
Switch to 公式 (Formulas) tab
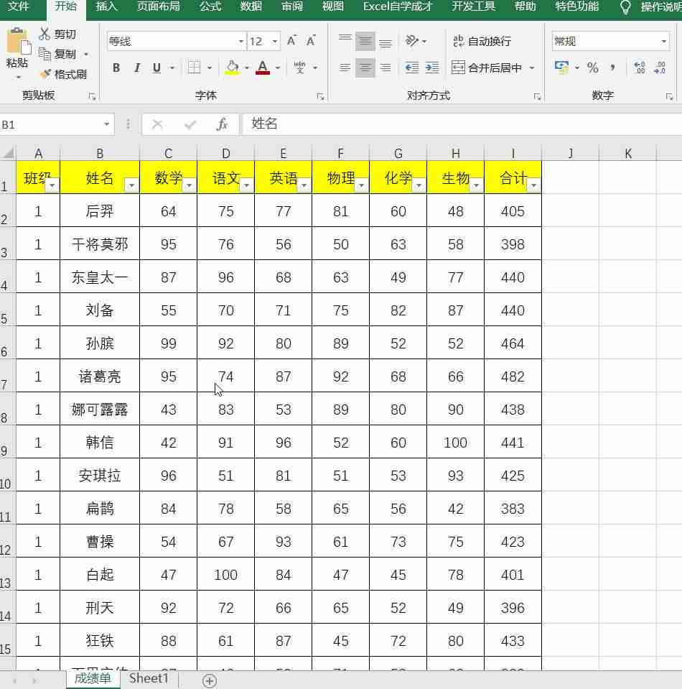(x=210, y=7)
